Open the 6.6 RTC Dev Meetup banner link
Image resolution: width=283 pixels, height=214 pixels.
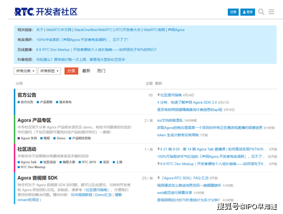point(96,49)
